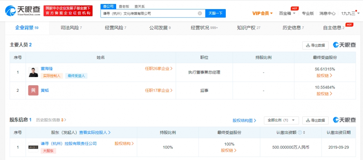The width and height of the screenshot is (363, 160).
Task: Search with the 天眼一下 button
Action: 216,13
